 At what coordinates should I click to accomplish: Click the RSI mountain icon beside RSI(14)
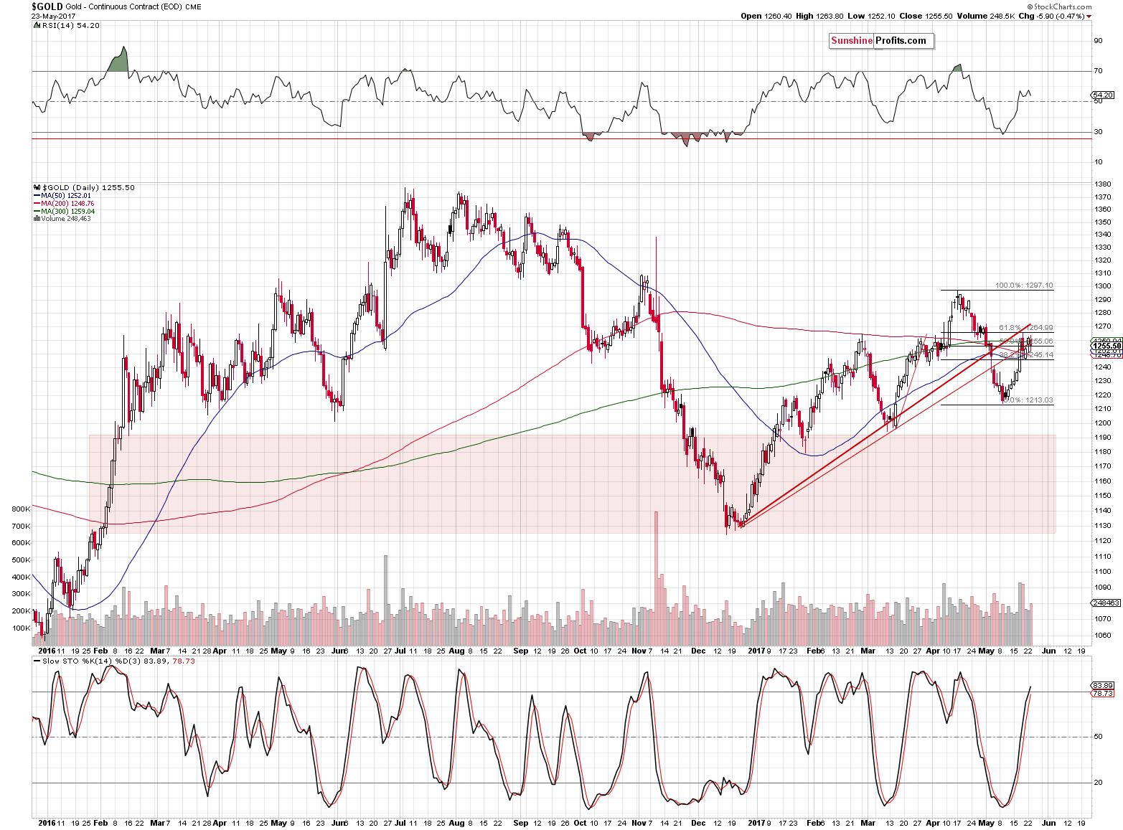pyautogui.click(x=37, y=25)
